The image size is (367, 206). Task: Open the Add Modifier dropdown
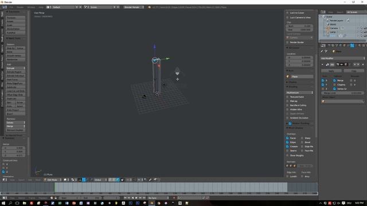(343, 58)
